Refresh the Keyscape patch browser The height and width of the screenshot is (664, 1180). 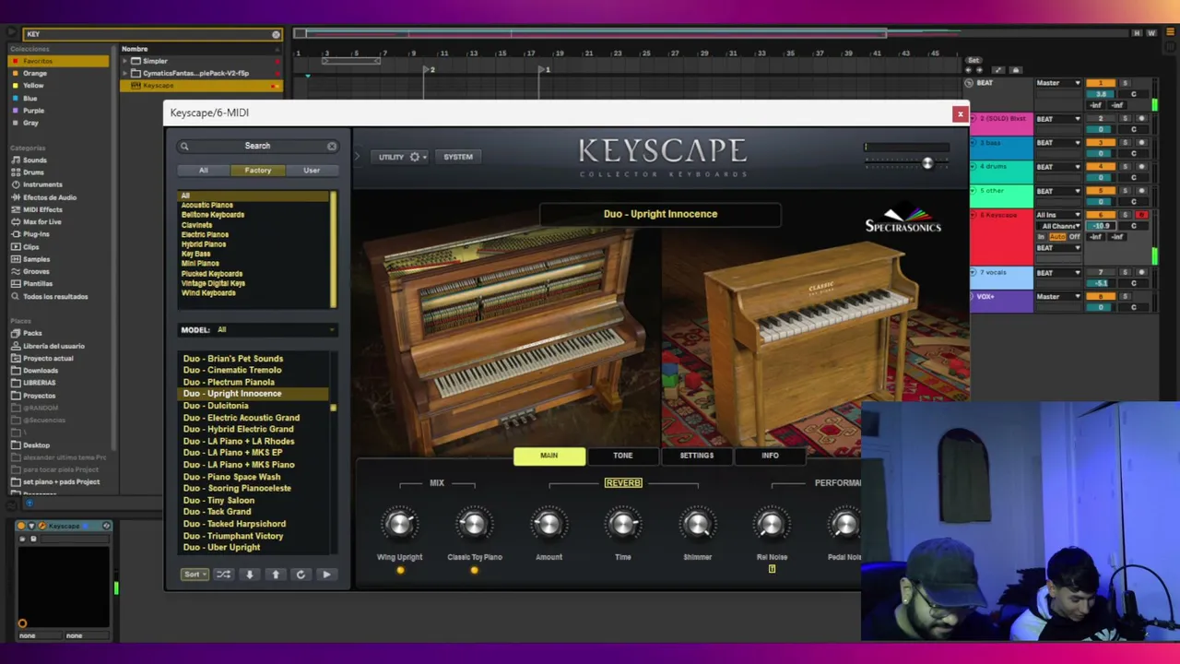click(301, 575)
